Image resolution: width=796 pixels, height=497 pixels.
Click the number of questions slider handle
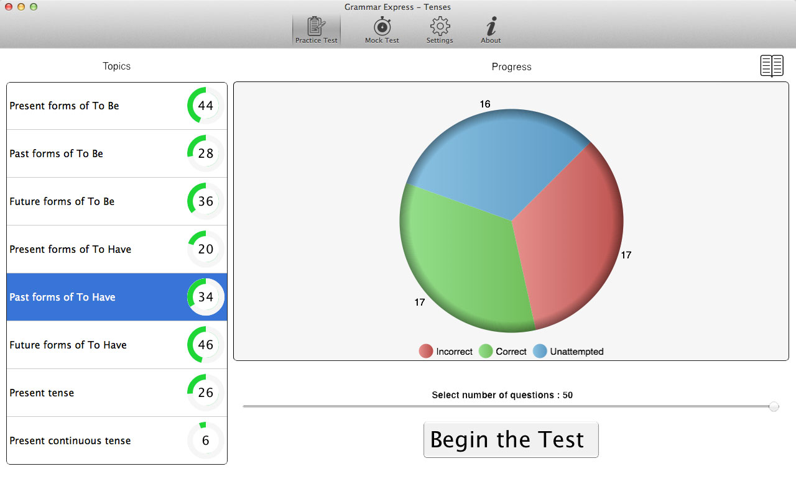(x=774, y=406)
